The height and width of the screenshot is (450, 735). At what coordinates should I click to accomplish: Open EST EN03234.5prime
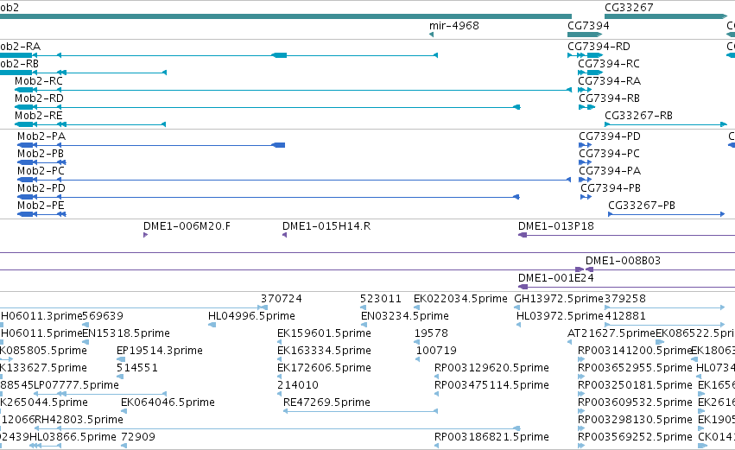404,316
